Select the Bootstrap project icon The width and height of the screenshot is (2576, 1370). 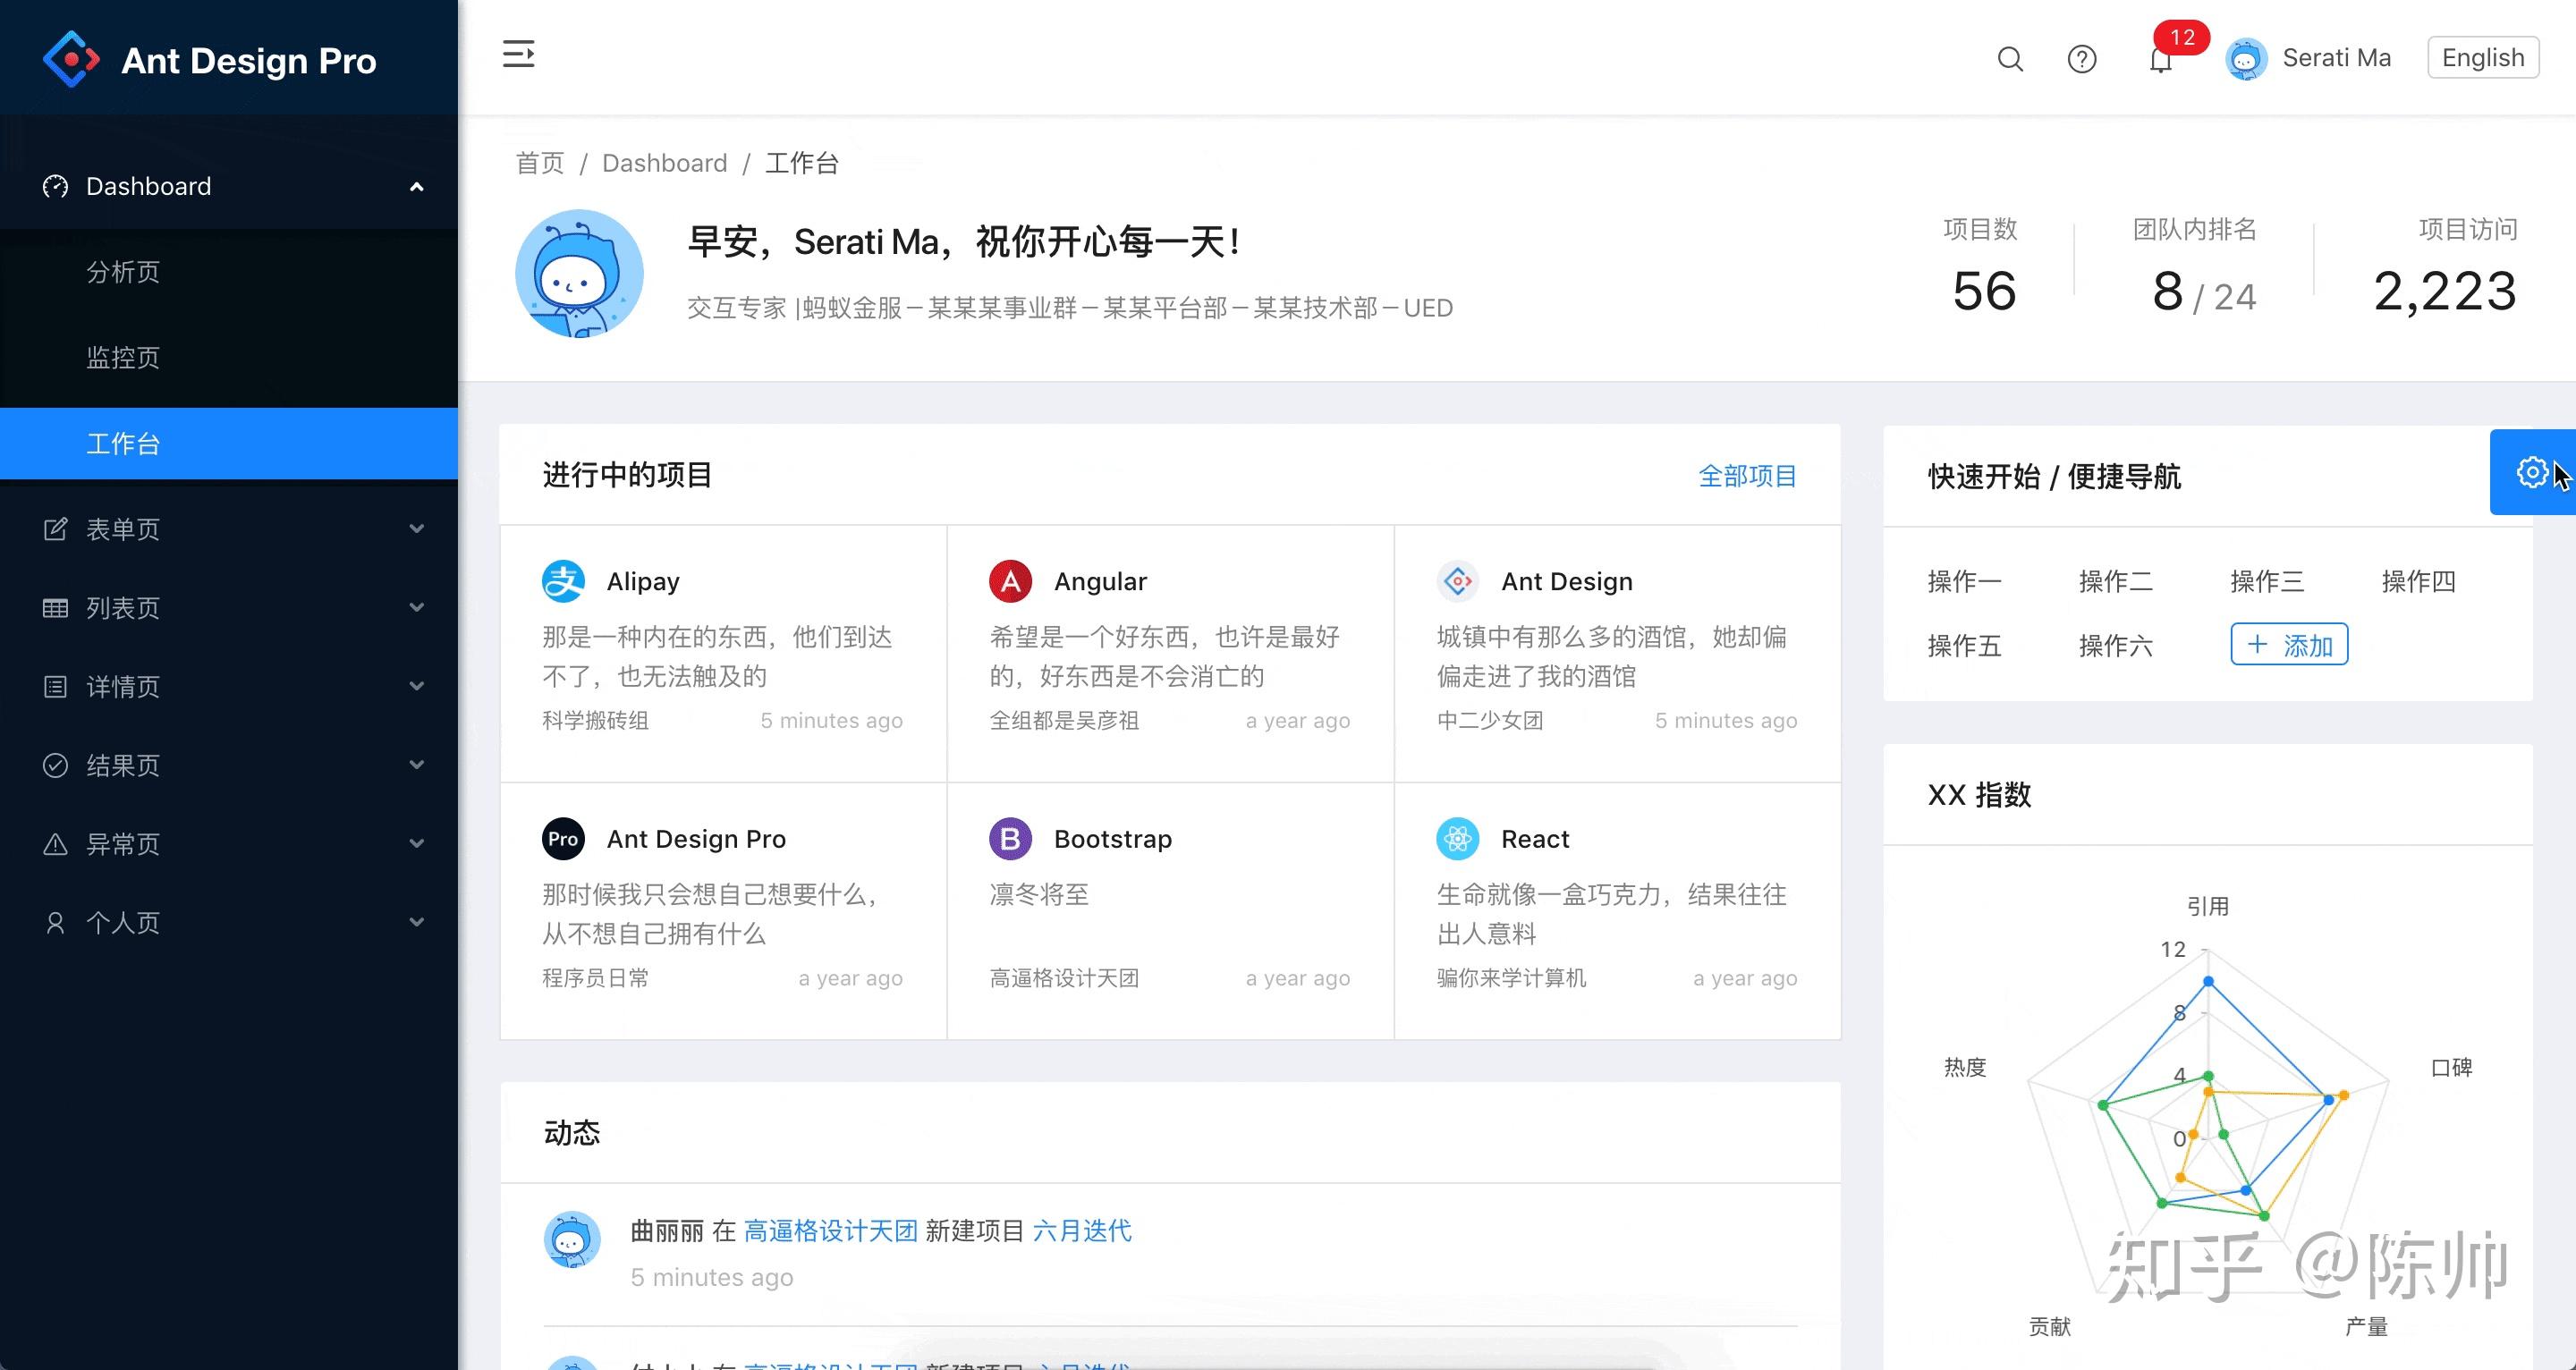point(1010,839)
